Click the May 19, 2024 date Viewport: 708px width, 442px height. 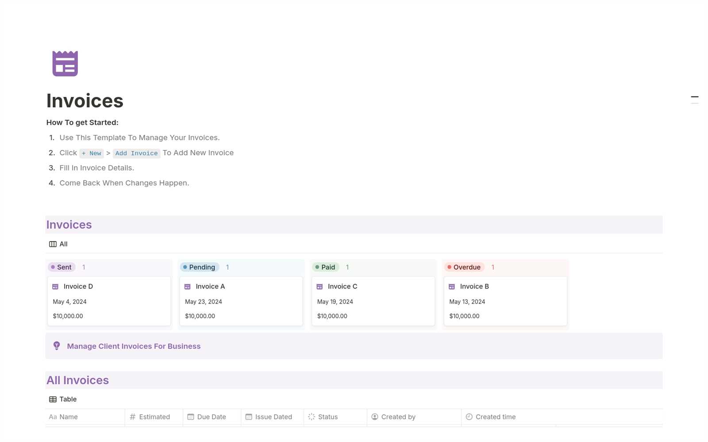(335, 302)
